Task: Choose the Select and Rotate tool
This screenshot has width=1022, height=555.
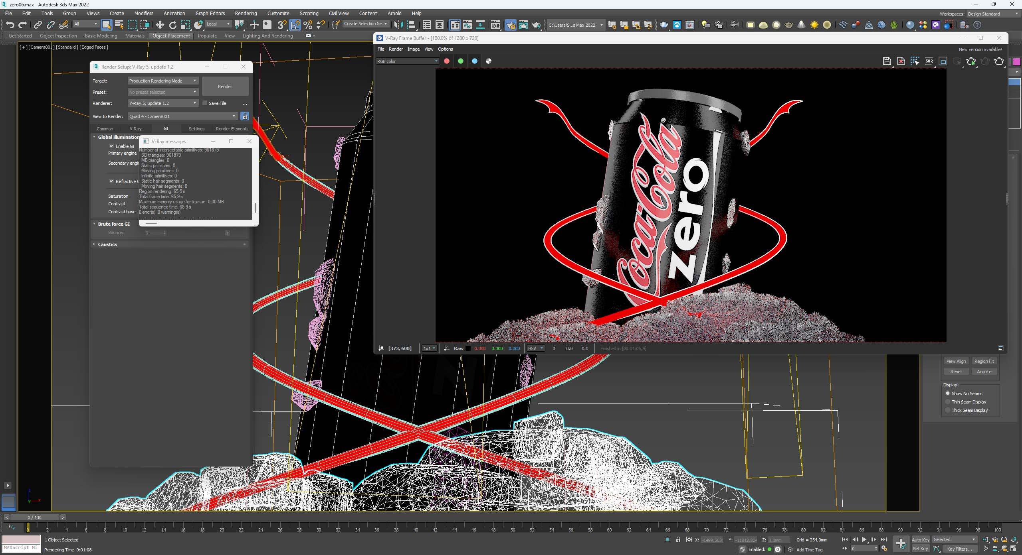Action: point(173,25)
